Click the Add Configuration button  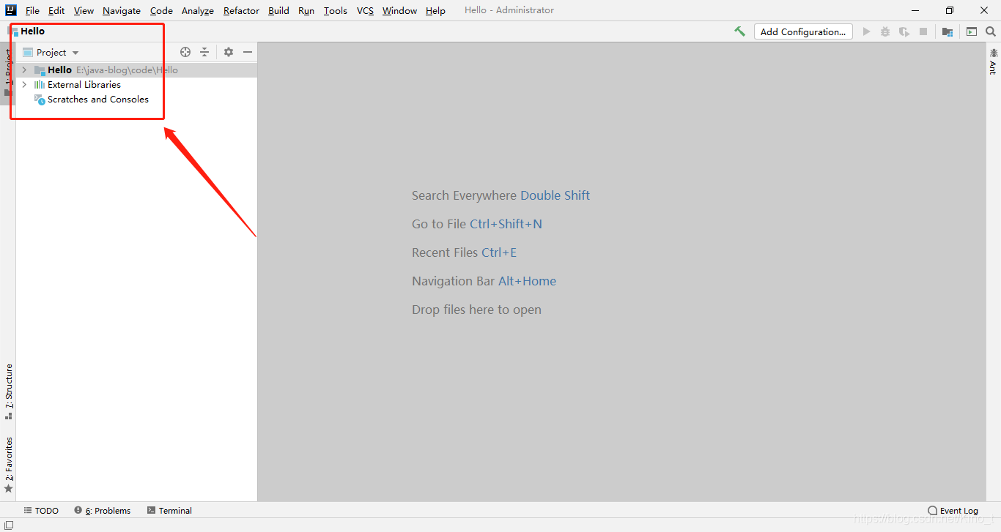(x=803, y=31)
